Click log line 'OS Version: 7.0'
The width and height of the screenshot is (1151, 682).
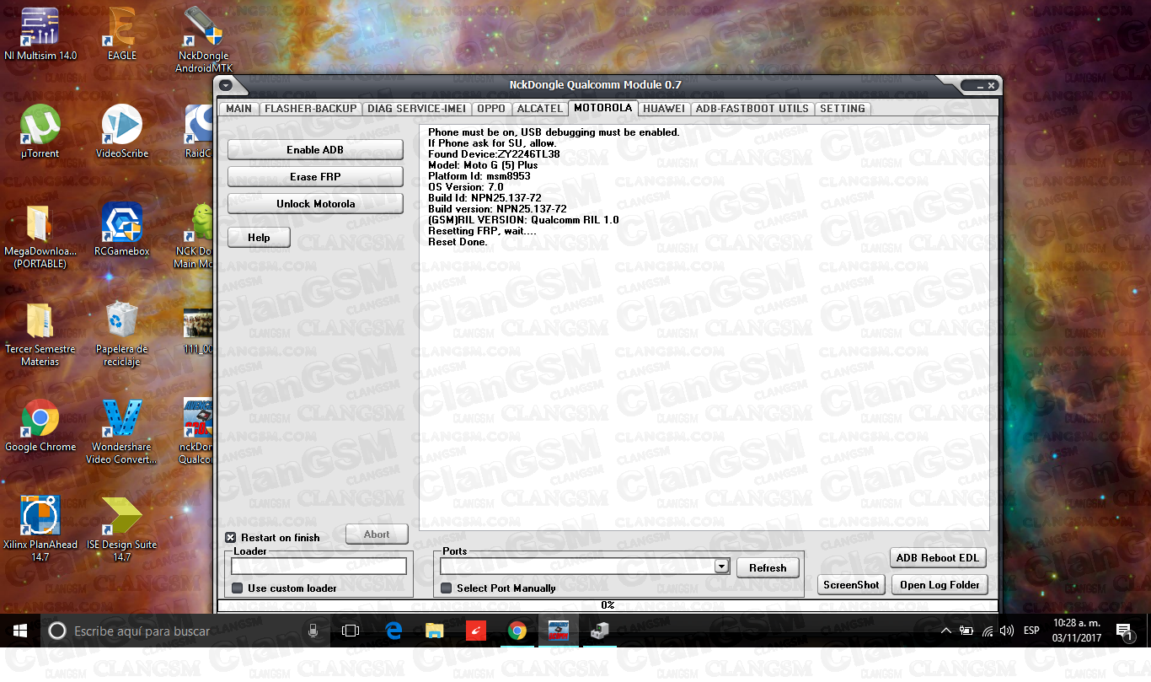[x=466, y=187]
